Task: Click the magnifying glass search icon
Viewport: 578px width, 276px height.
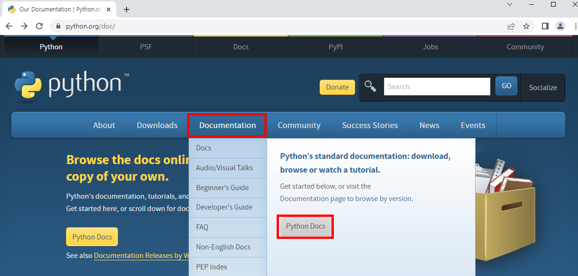Action: (x=371, y=86)
